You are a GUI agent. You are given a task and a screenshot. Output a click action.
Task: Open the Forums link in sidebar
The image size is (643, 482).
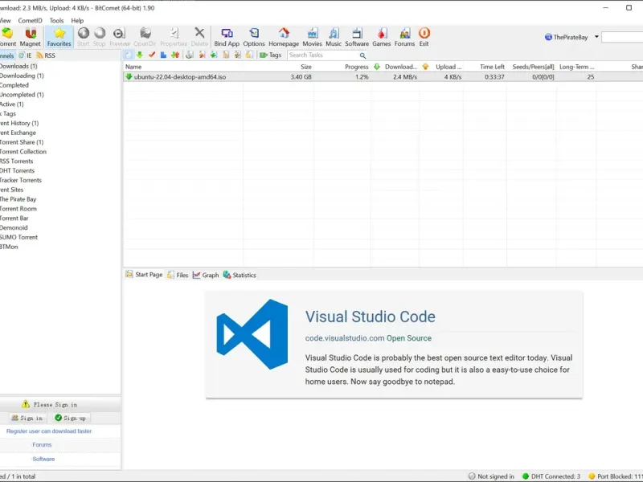(42, 445)
